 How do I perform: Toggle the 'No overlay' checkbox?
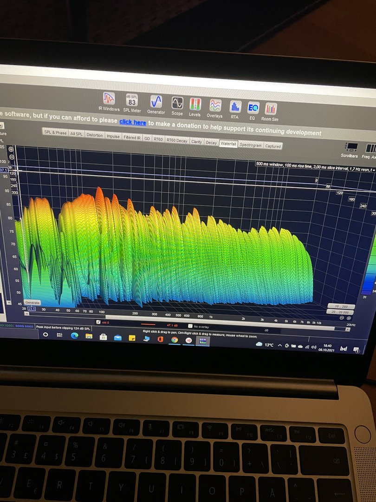tap(191, 326)
